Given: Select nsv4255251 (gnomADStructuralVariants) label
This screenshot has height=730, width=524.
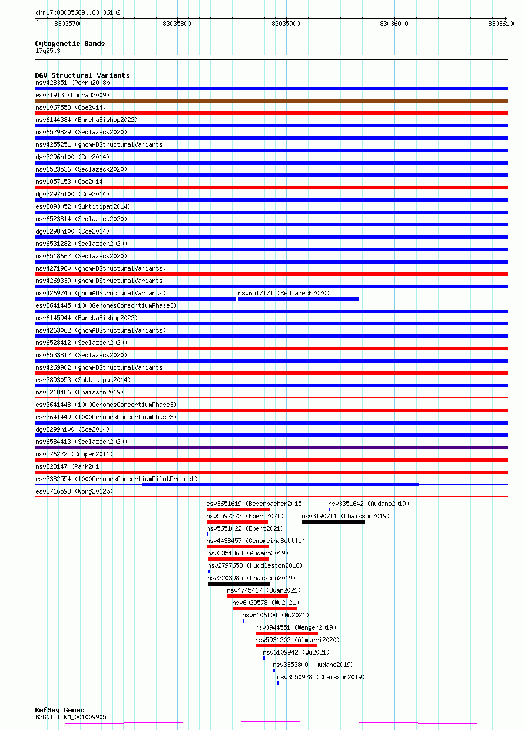Looking at the screenshot, I should tap(101, 144).
